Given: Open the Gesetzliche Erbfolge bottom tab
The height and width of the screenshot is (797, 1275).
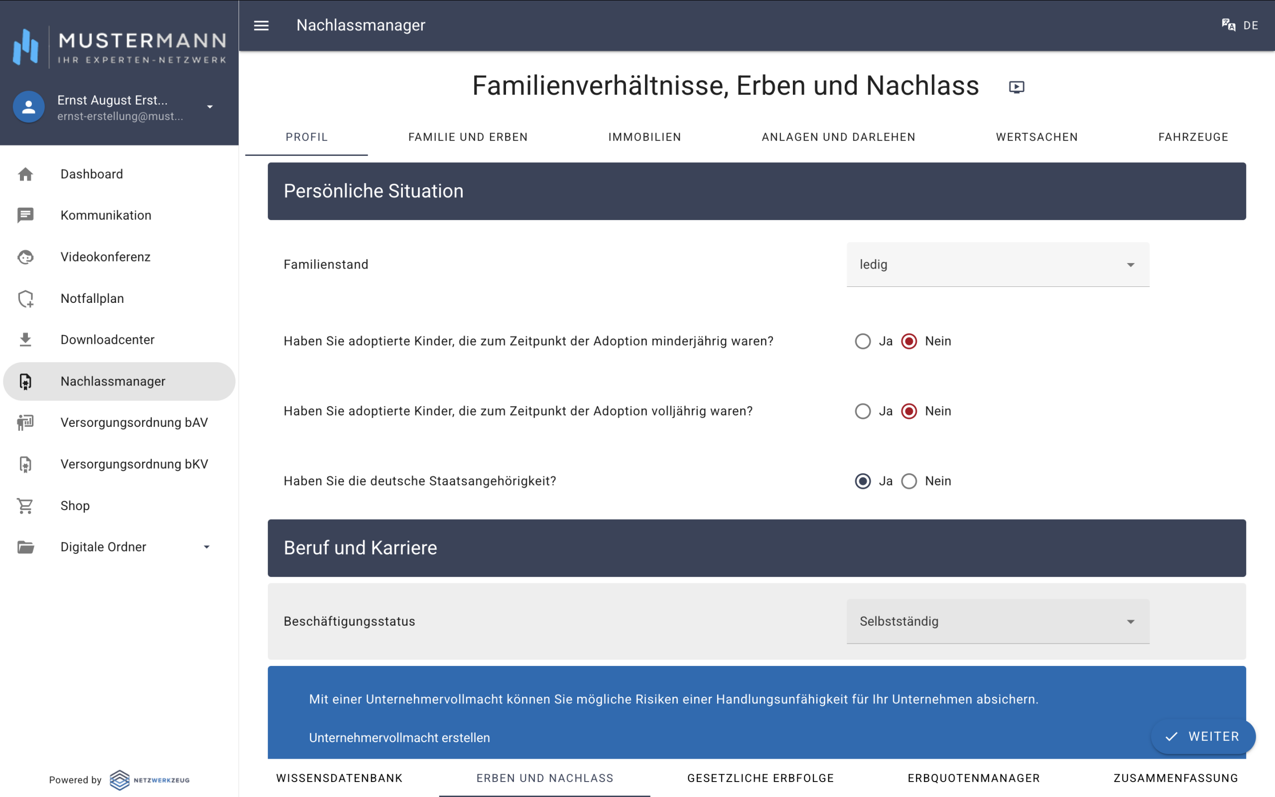Looking at the screenshot, I should 760,778.
